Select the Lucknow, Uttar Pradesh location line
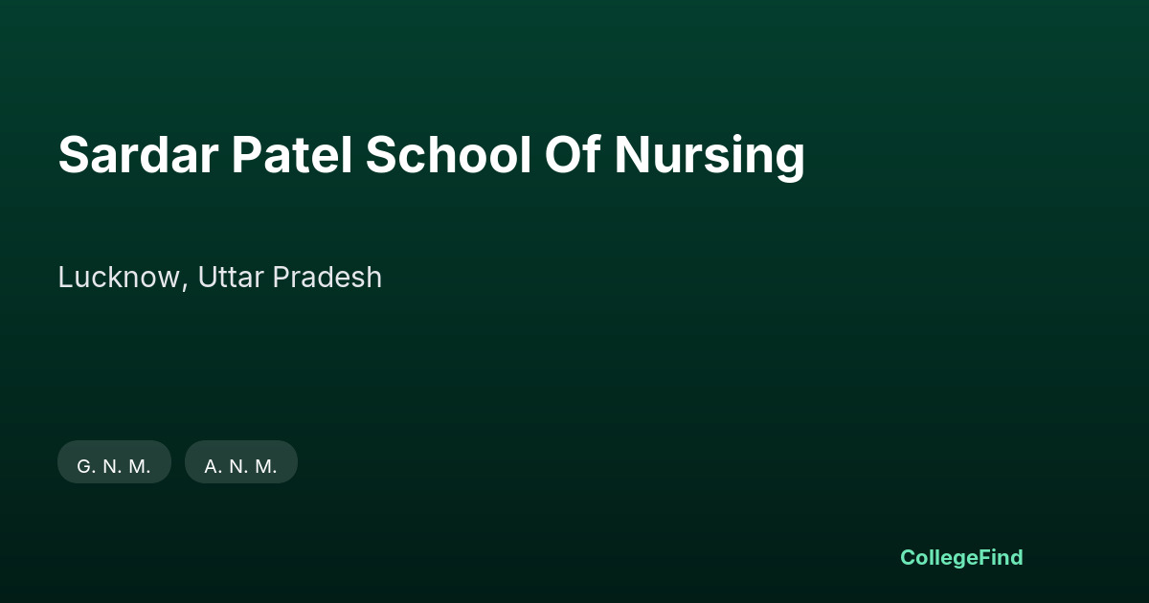The width and height of the screenshot is (1149, 603). 220,278
